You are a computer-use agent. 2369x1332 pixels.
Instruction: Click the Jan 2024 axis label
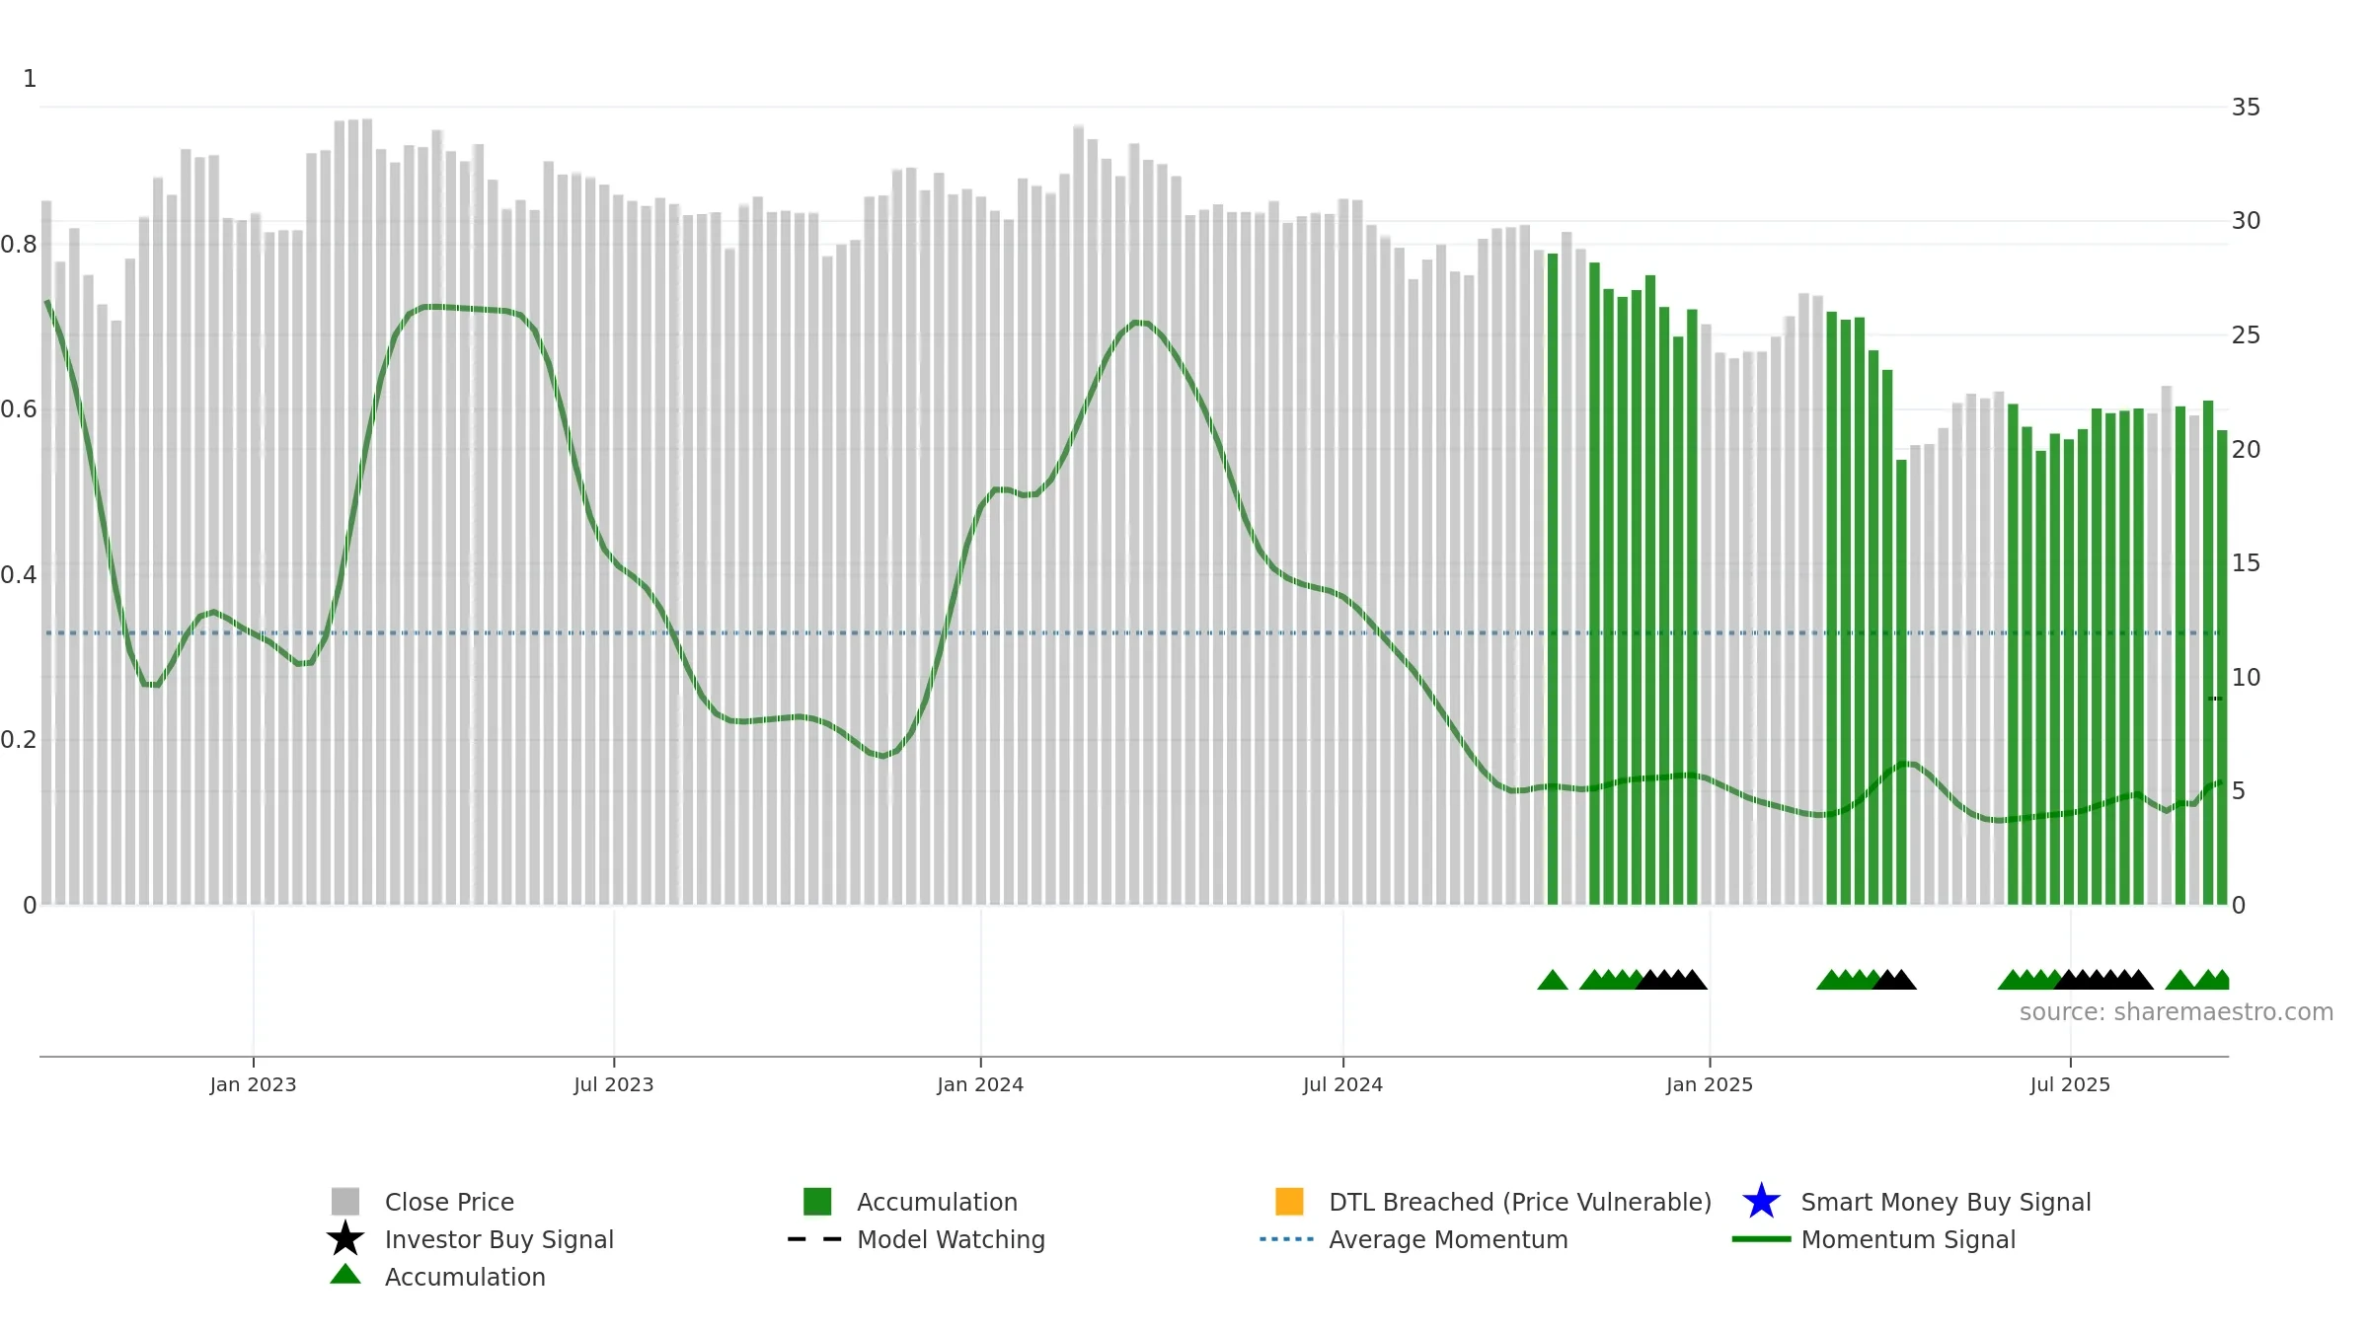tap(980, 1084)
